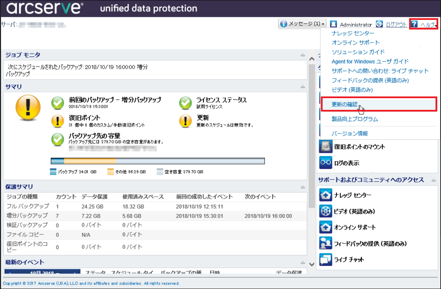Click the ヘルプ link
The image size is (441, 289).
[428, 25]
